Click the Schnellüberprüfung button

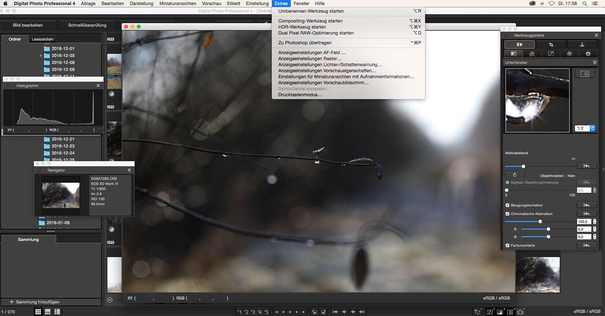click(87, 25)
